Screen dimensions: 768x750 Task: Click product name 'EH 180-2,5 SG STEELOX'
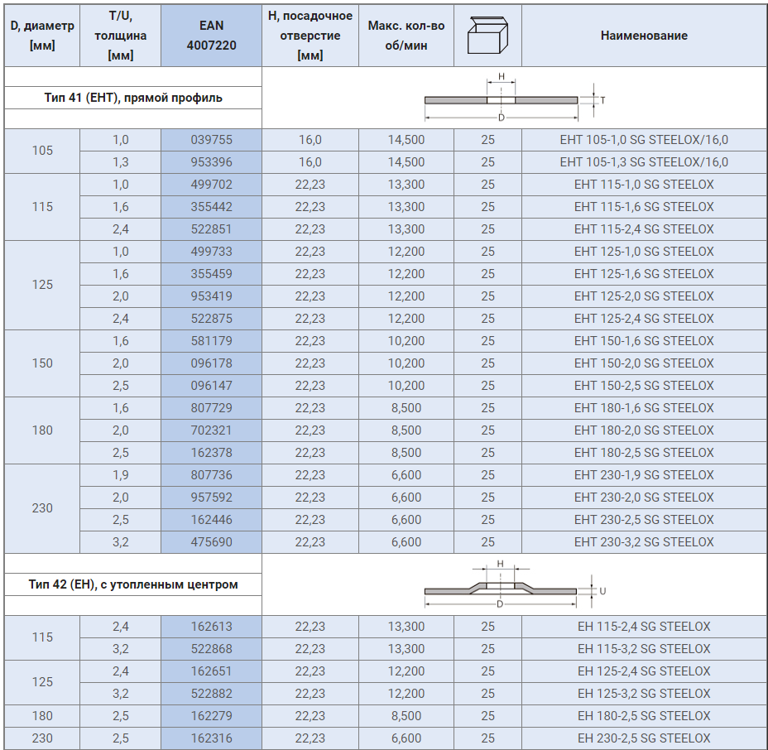[643, 716]
